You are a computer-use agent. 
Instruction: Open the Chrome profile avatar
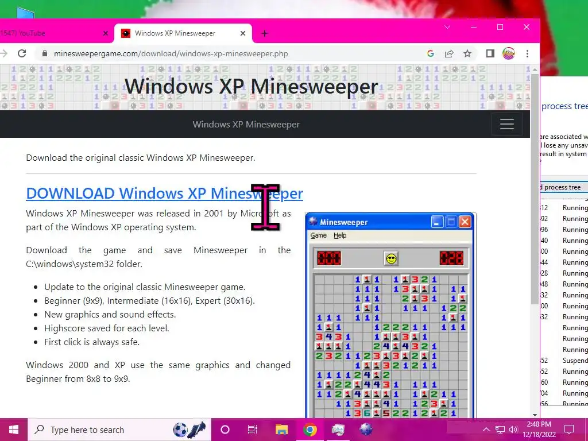(x=509, y=53)
